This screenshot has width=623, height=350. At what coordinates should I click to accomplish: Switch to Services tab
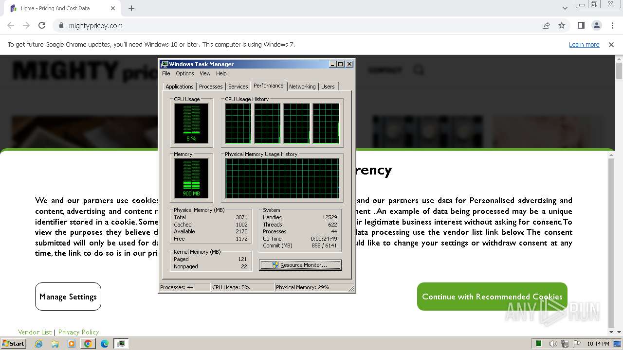[x=238, y=87]
